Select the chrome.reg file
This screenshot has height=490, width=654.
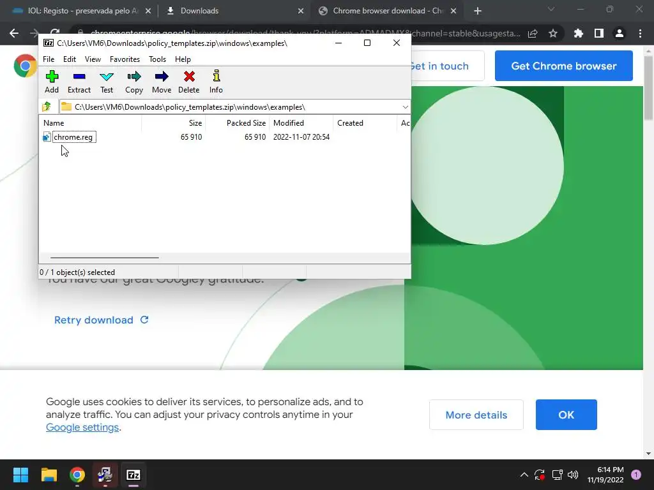(73, 137)
